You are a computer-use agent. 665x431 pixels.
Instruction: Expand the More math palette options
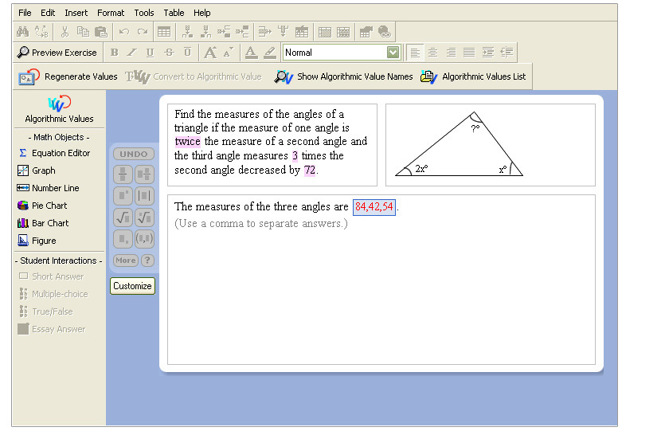point(126,261)
